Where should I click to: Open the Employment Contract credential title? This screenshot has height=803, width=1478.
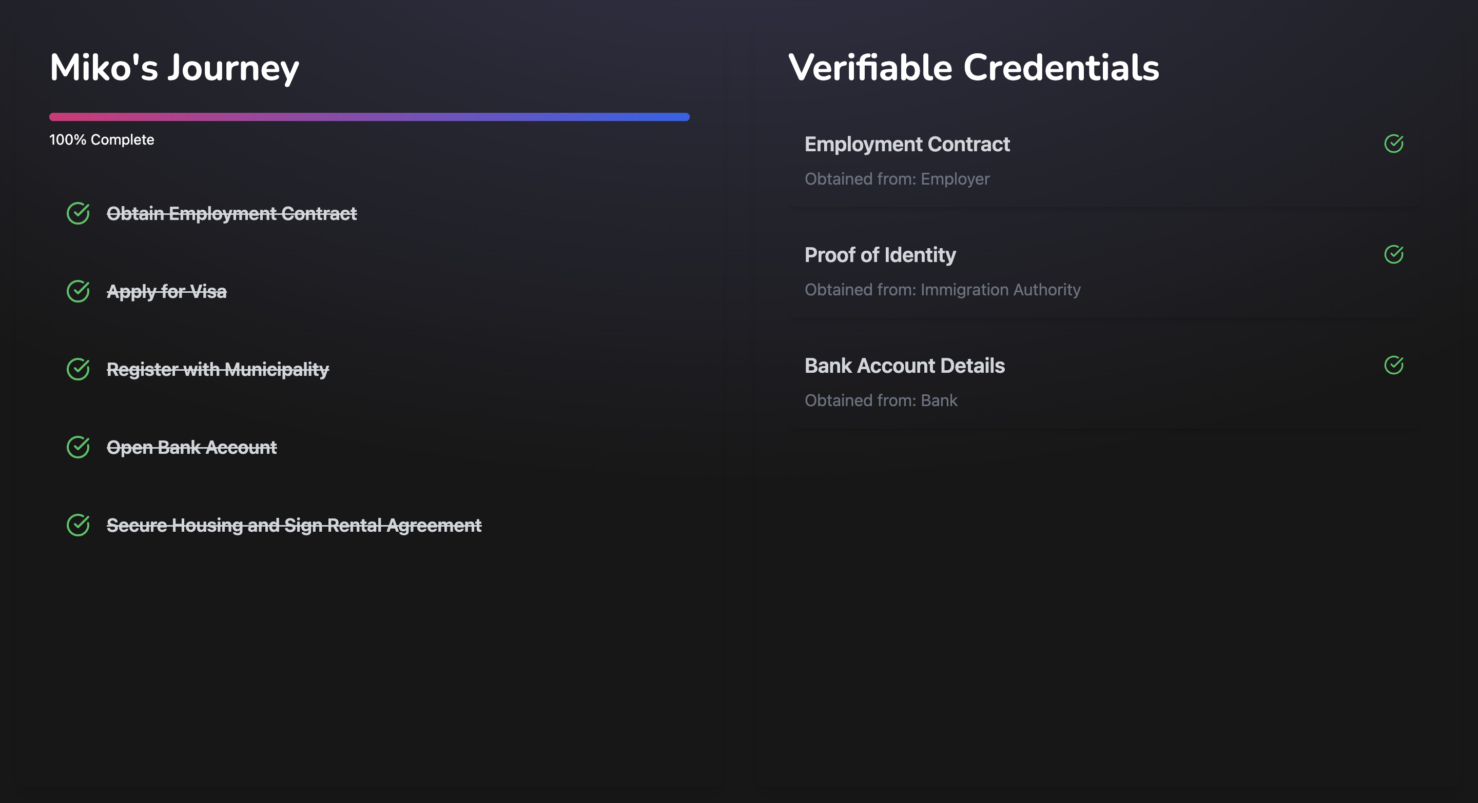coord(906,144)
